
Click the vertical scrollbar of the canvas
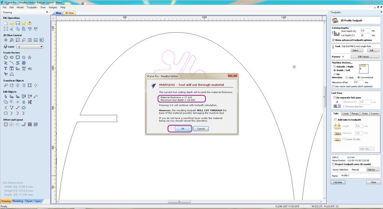(324, 97)
